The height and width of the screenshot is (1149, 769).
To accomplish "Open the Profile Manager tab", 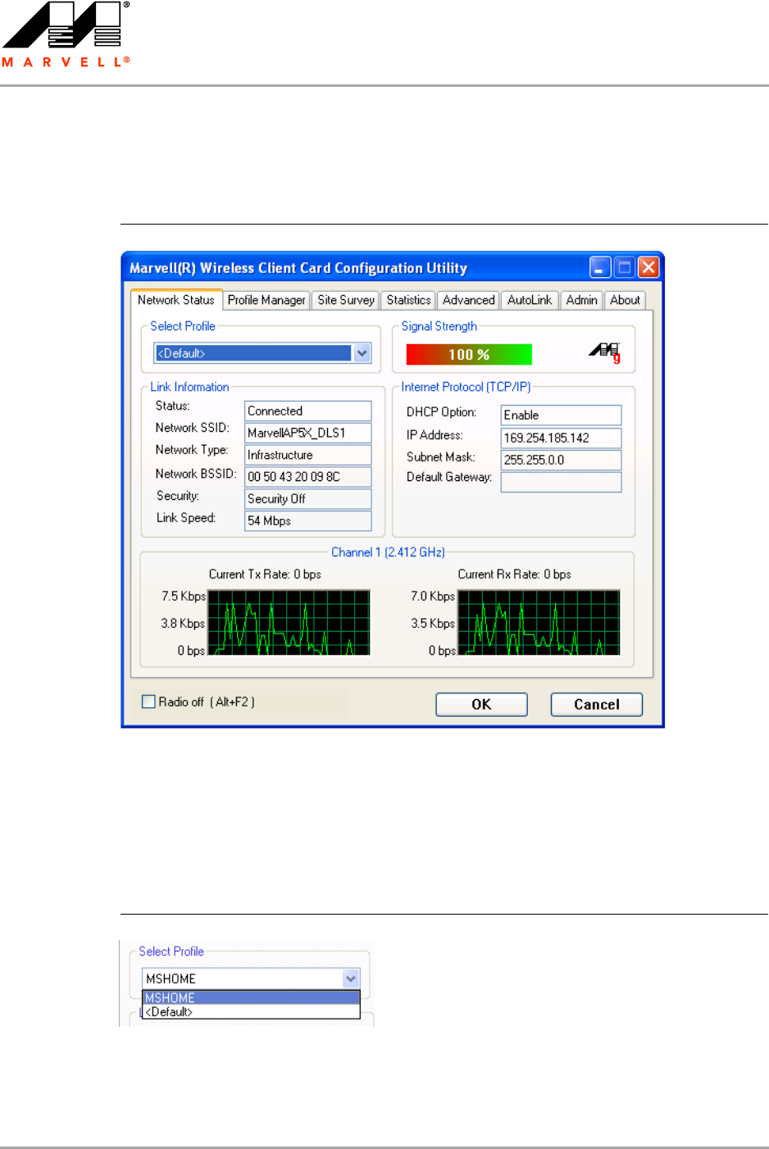I will pyautogui.click(x=266, y=300).
